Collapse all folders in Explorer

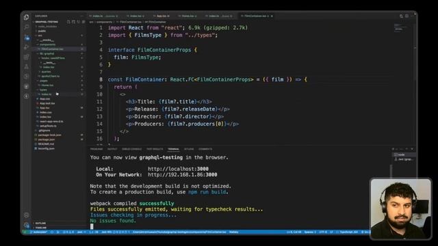point(83,22)
